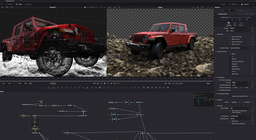The width and height of the screenshot is (256, 140).
Task: Pin the Renderer3D2 inspector controls
Action: tap(248, 14)
